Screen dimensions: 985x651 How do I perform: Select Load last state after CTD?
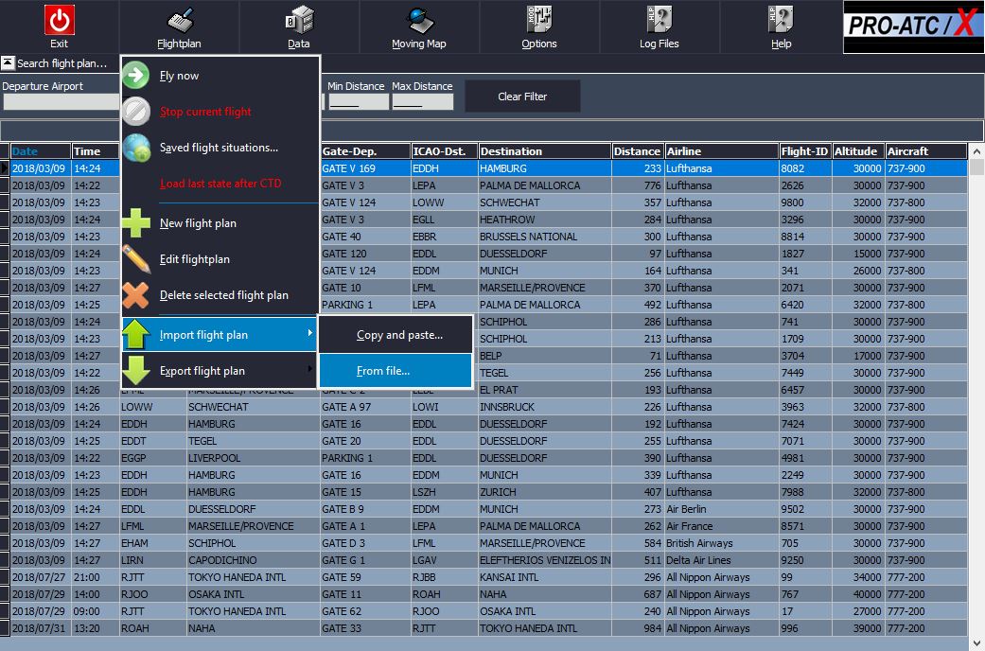(220, 184)
